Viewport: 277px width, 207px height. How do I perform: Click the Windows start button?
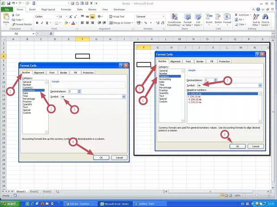click(10, 203)
